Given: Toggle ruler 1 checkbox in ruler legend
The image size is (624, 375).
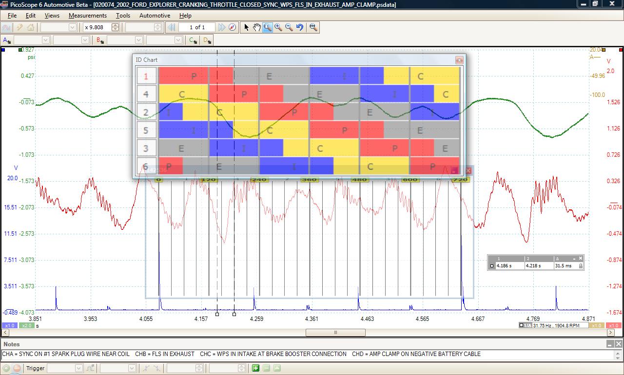Looking at the screenshot, I should tap(492, 266).
